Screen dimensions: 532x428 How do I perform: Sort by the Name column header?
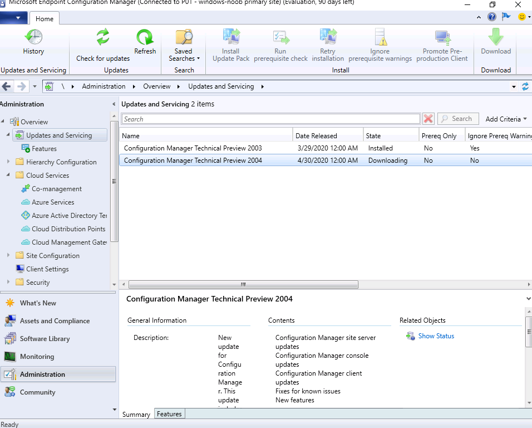[206, 136]
